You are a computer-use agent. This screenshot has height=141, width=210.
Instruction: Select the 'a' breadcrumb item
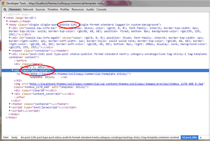201,137
